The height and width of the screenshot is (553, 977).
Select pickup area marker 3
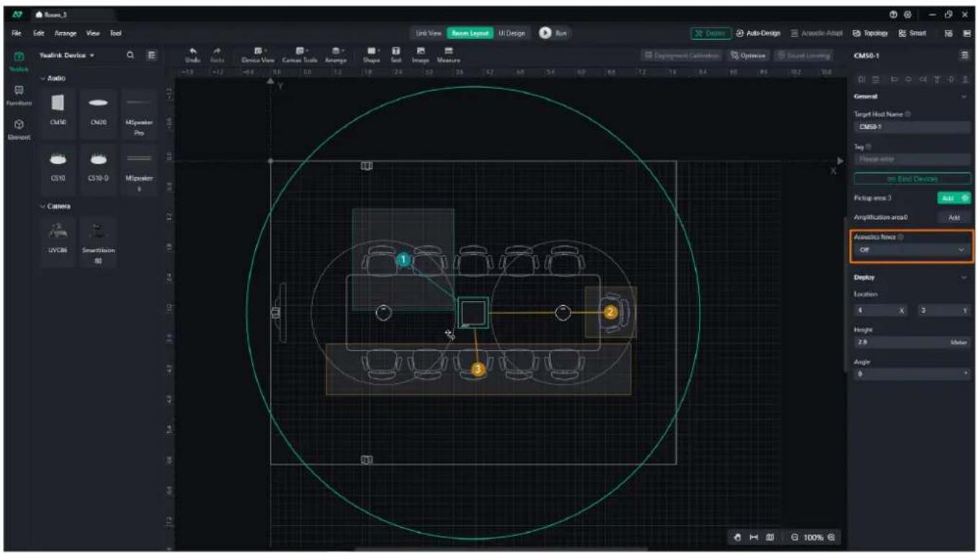click(477, 369)
